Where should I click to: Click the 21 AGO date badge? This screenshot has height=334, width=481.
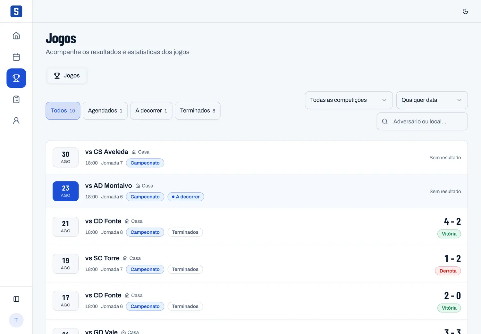[65, 227]
